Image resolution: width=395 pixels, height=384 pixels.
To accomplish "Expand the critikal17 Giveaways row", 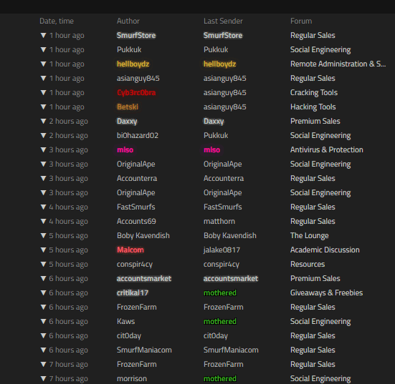I will click(43, 293).
